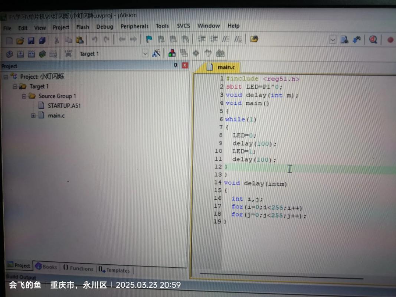396x297 pixels.
Task: Click the Save All icon
Action: 42,40
